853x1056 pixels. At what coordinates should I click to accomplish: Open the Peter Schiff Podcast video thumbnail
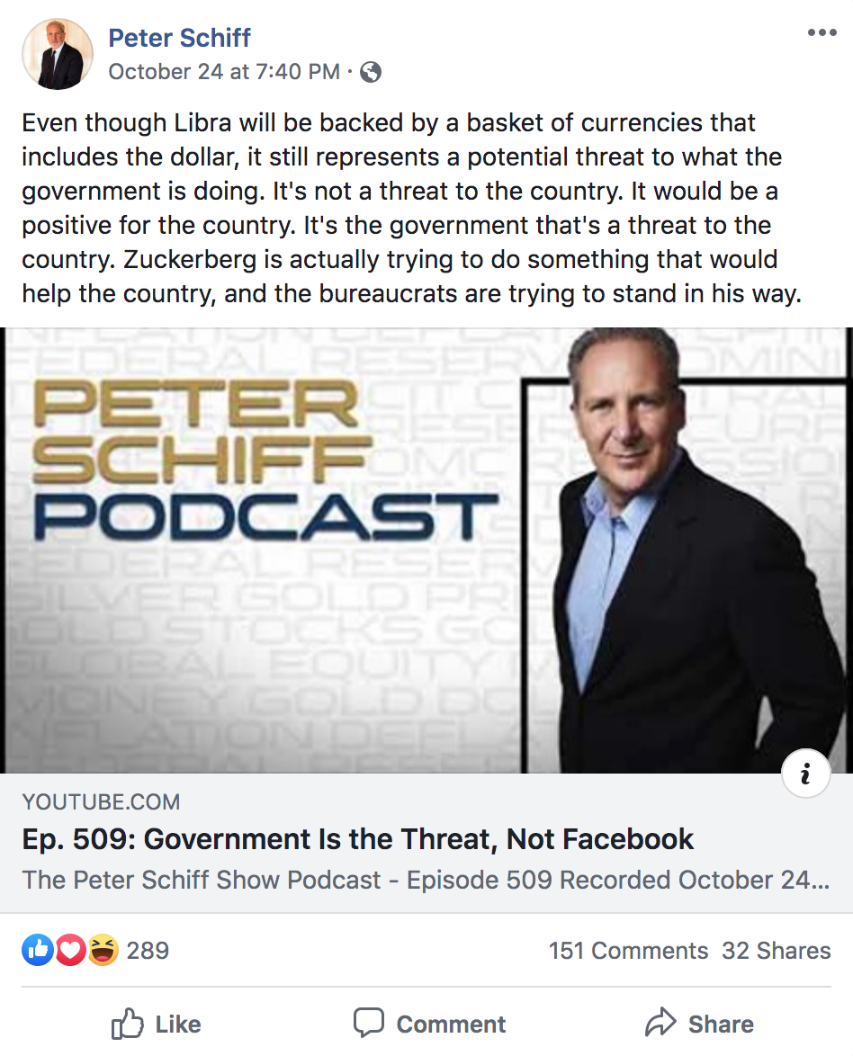[x=426, y=550]
